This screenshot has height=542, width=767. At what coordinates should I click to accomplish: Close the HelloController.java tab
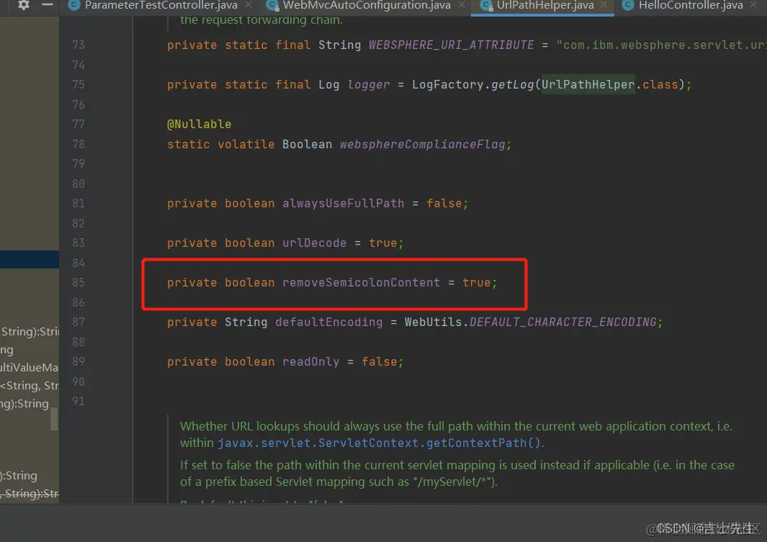(x=753, y=5)
